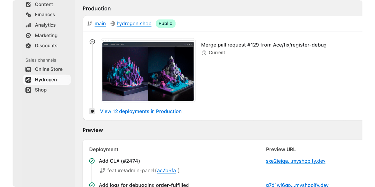Click the Hydrogen channel icon
The image size is (375, 187).
pos(28,80)
